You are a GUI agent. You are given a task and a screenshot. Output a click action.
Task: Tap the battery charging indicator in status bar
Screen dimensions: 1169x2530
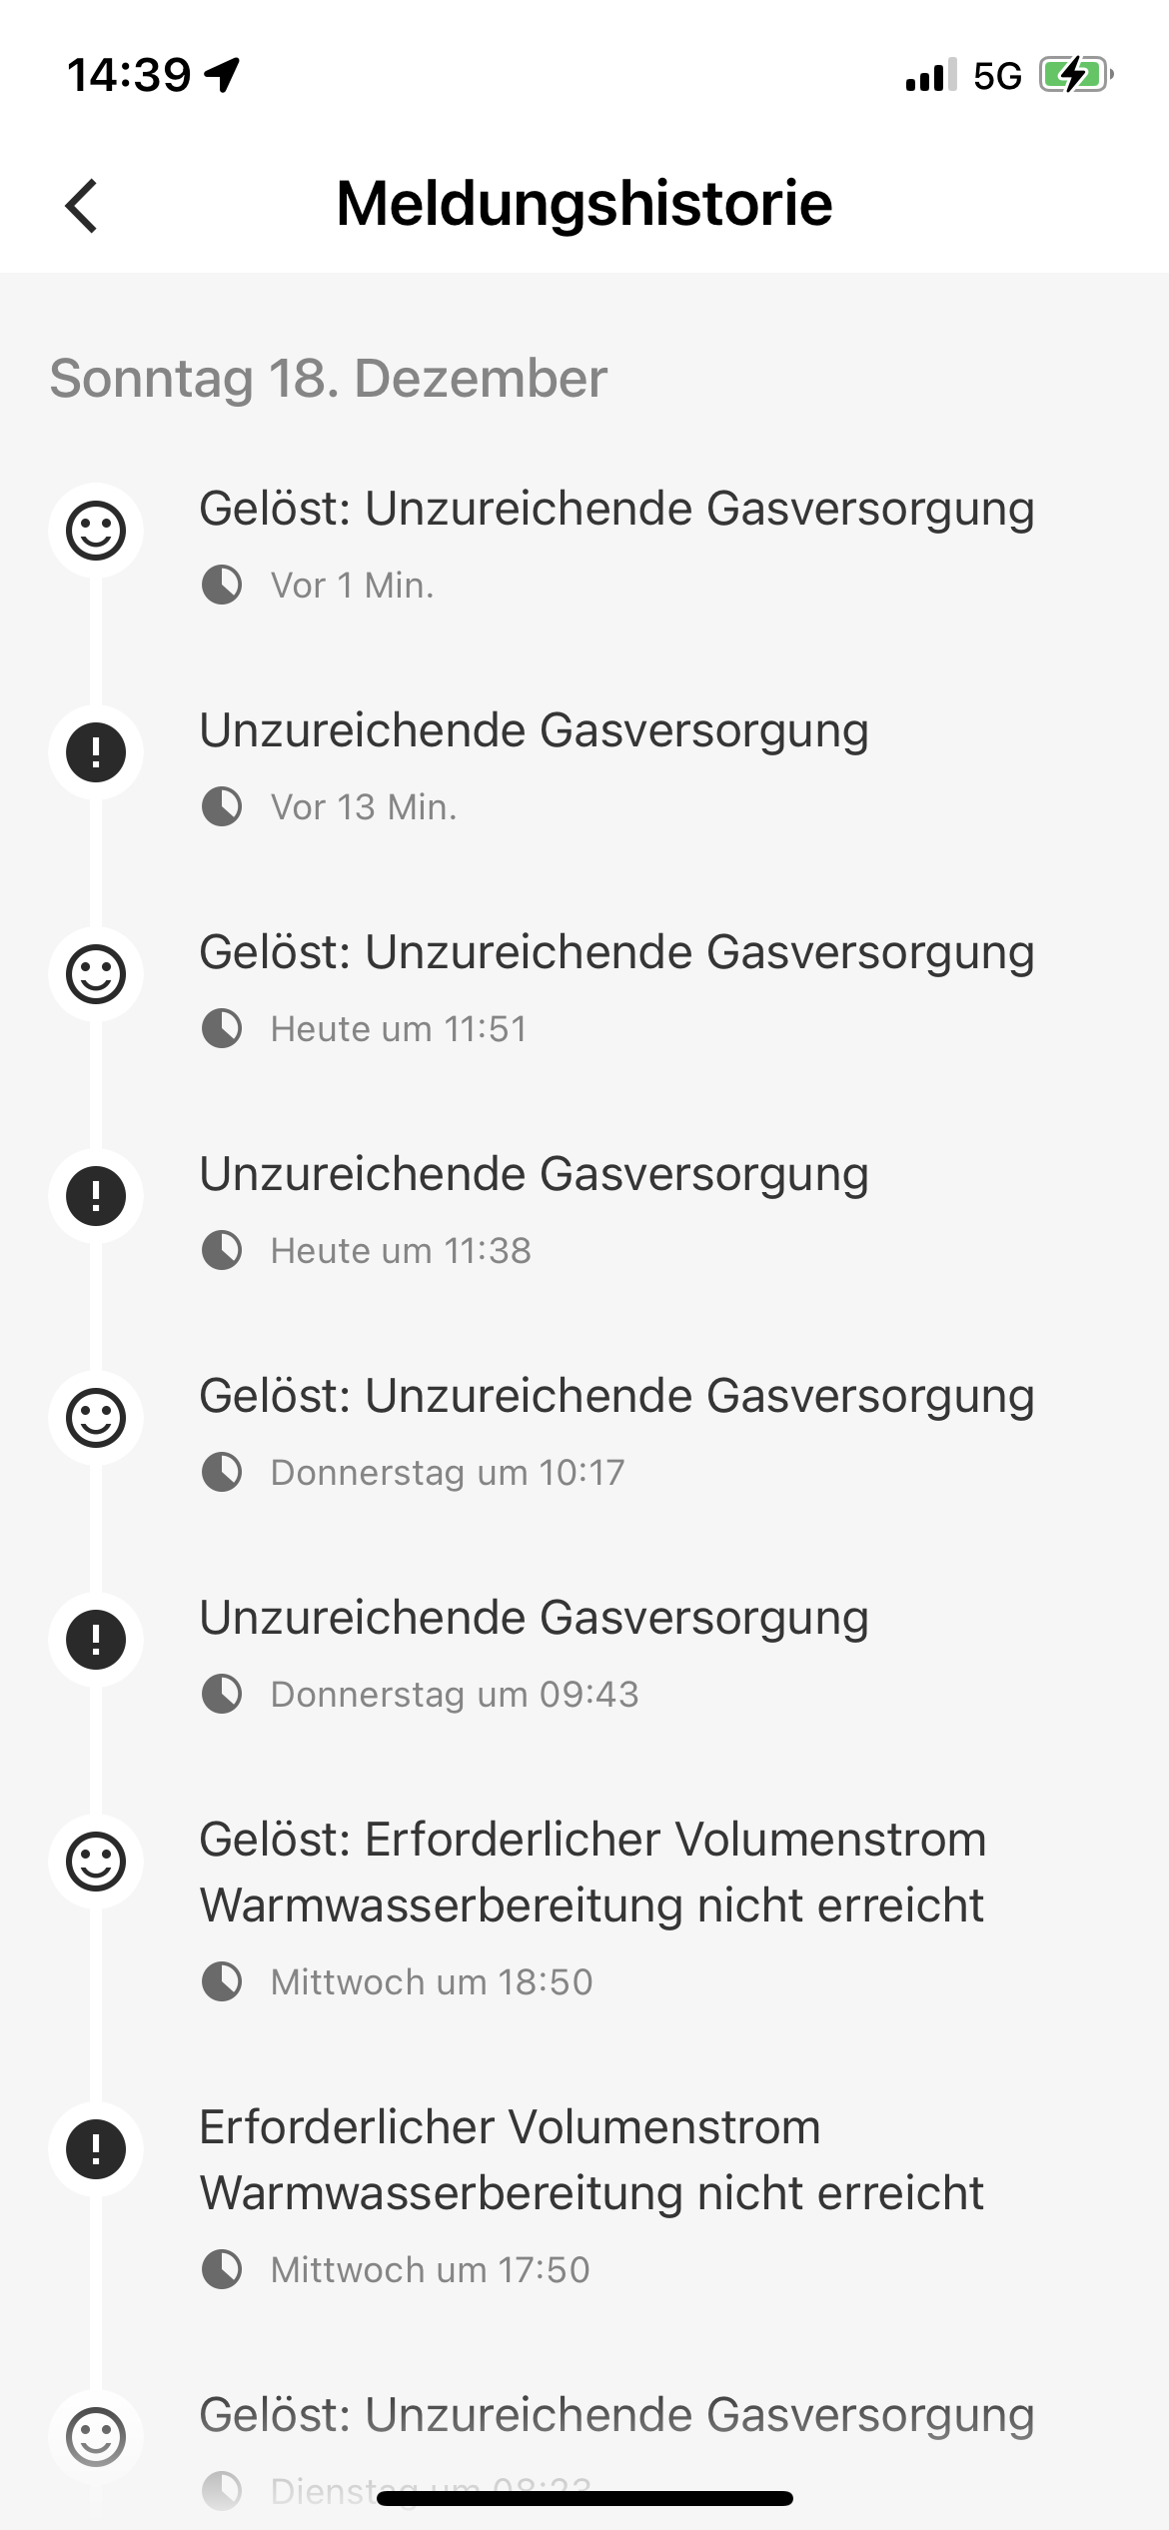(x=1075, y=75)
